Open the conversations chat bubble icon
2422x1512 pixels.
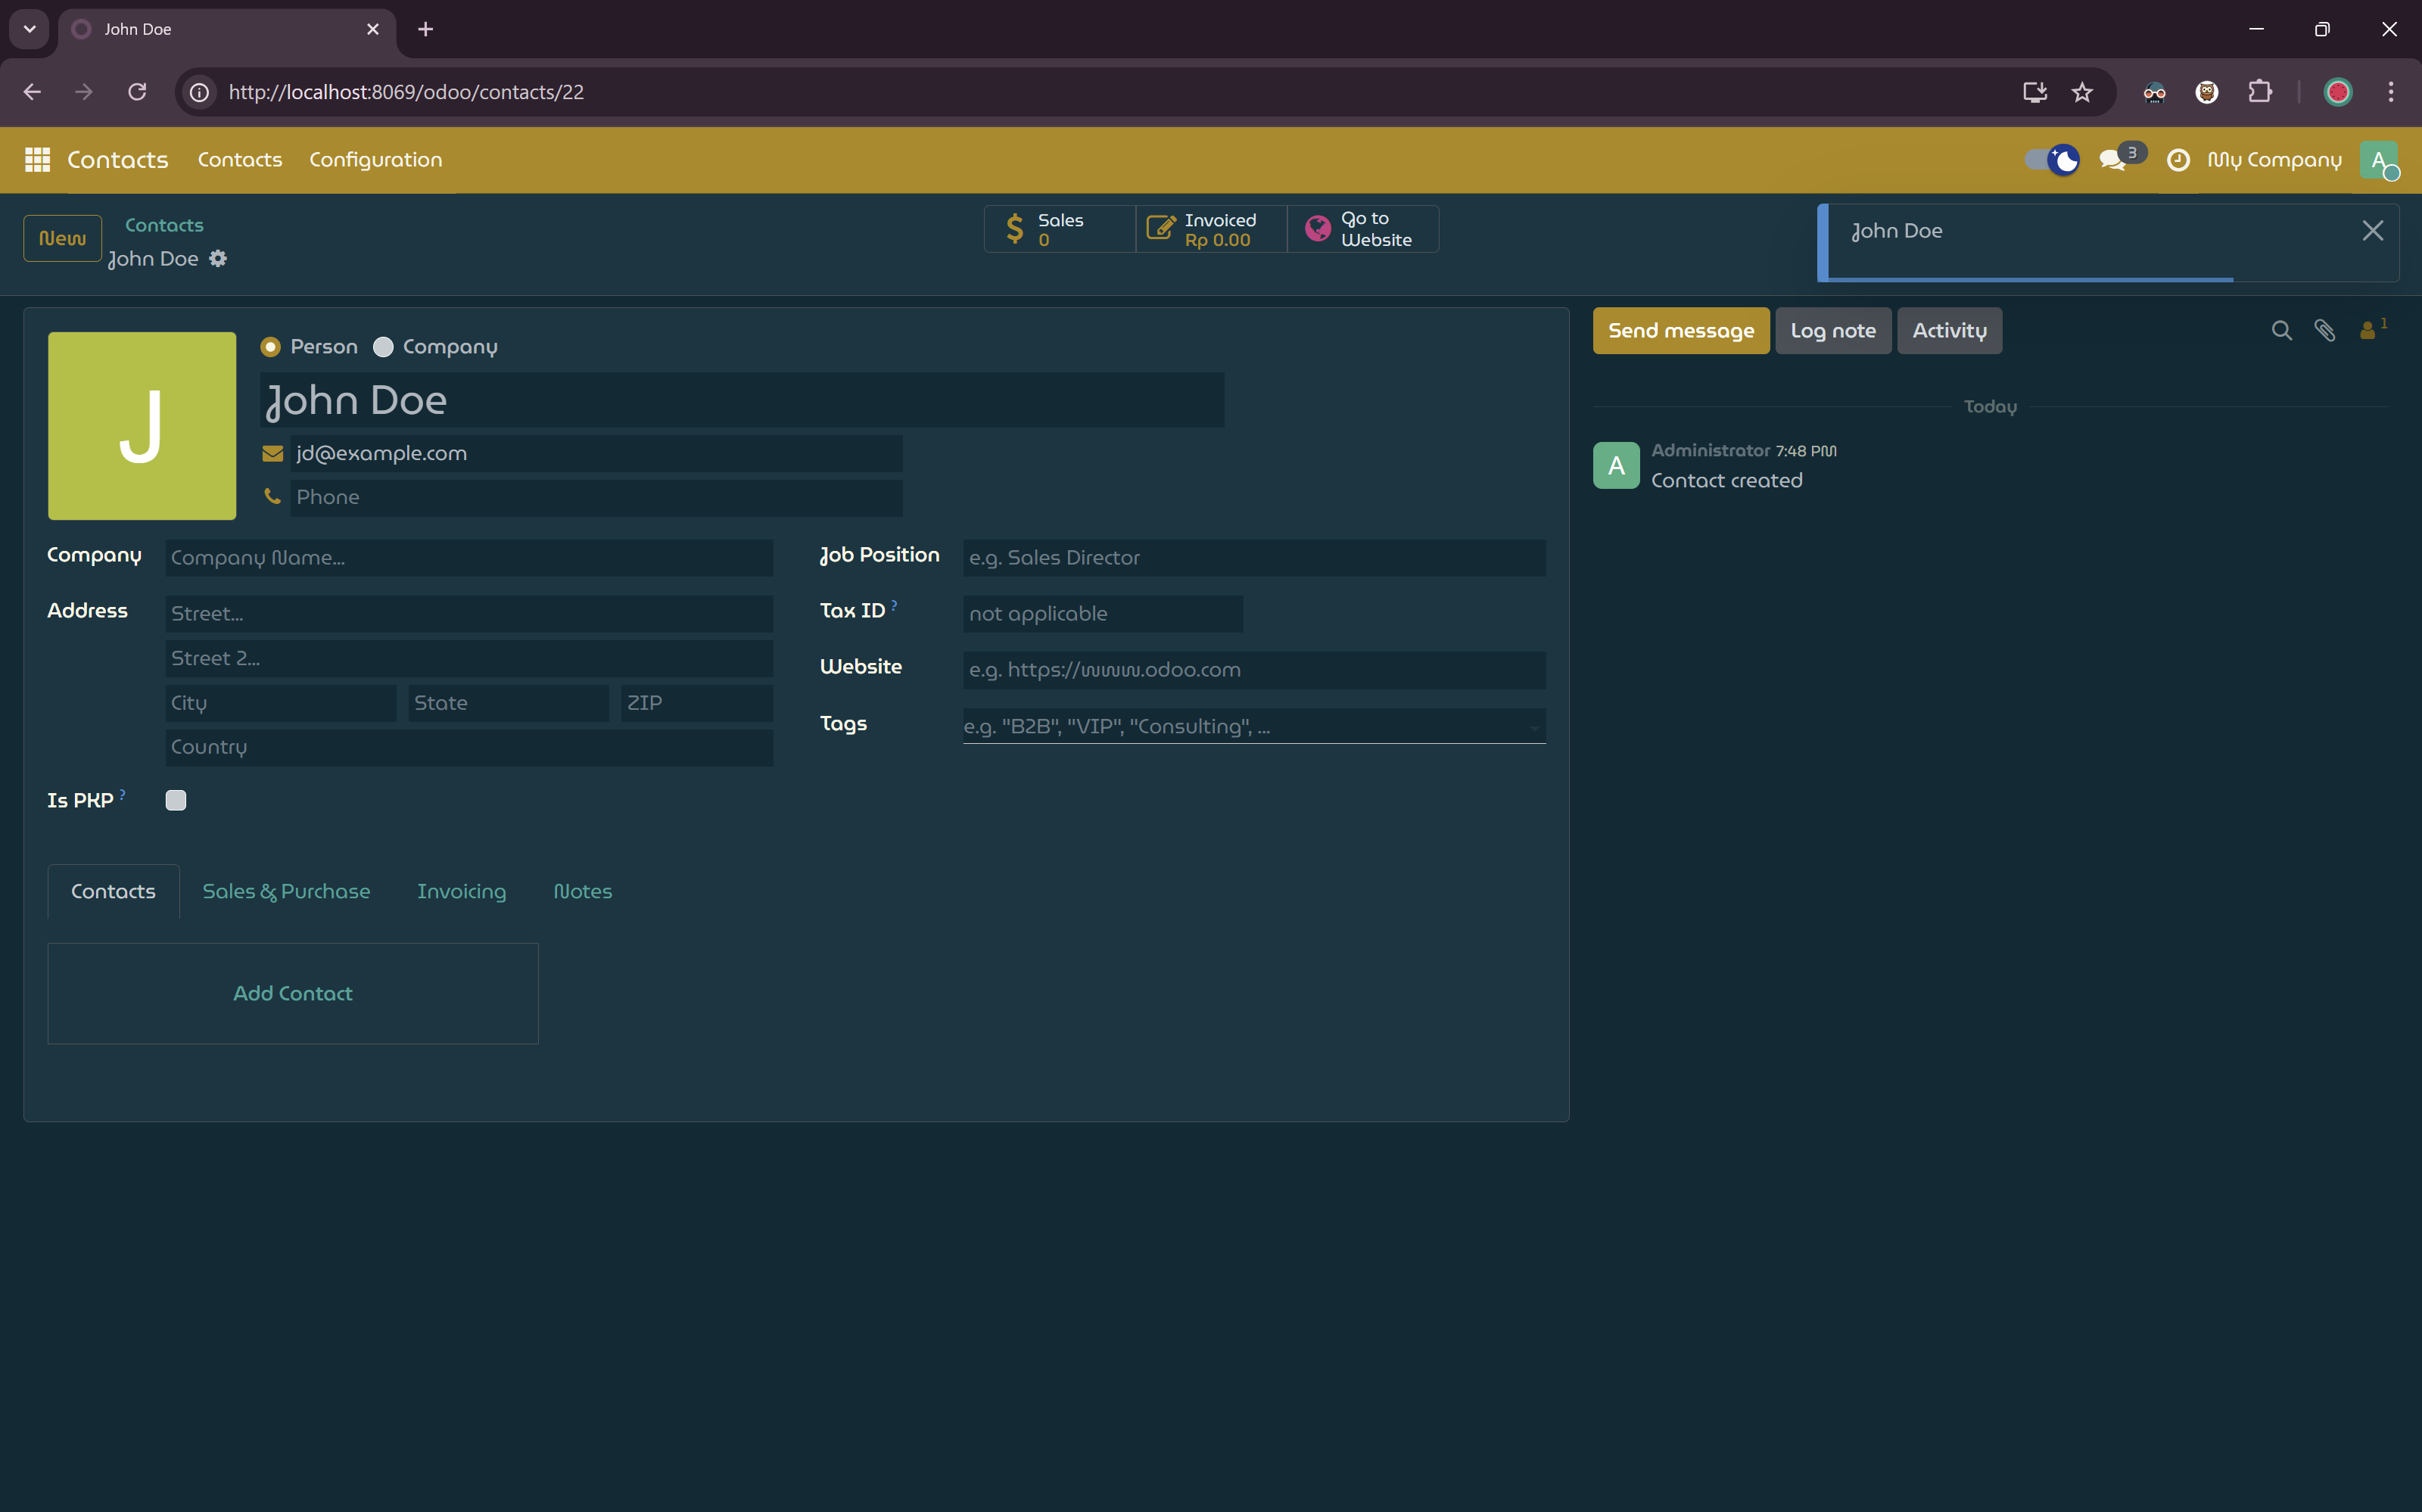pyautogui.click(x=2112, y=160)
